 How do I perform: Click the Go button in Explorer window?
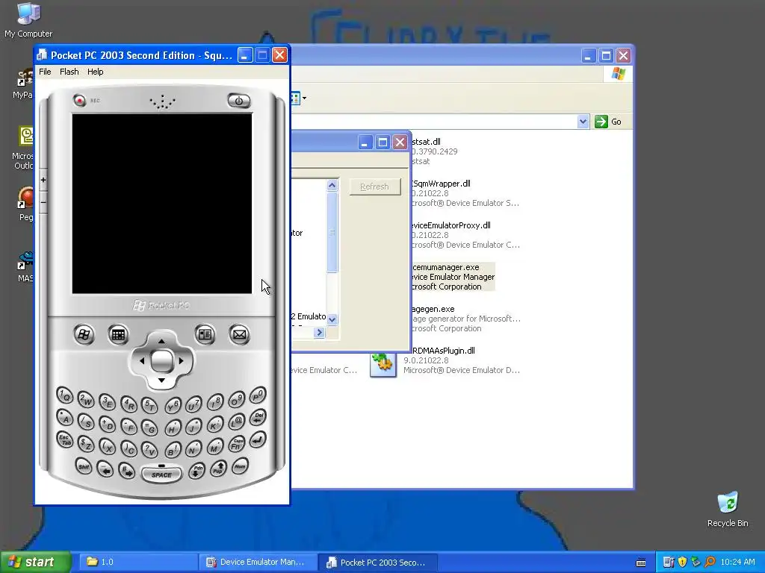pyautogui.click(x=608, y=122)
